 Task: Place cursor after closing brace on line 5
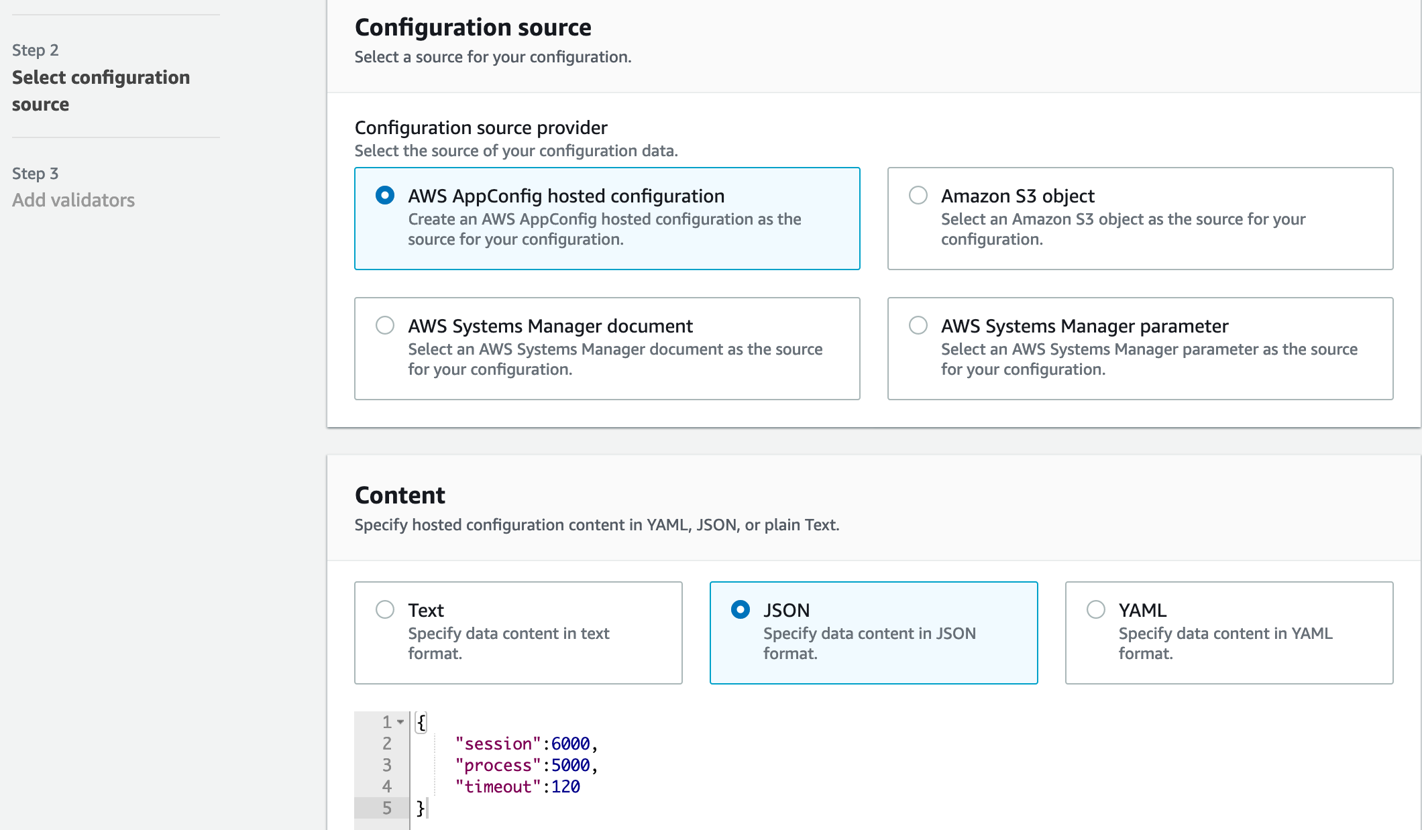point(427,808)
